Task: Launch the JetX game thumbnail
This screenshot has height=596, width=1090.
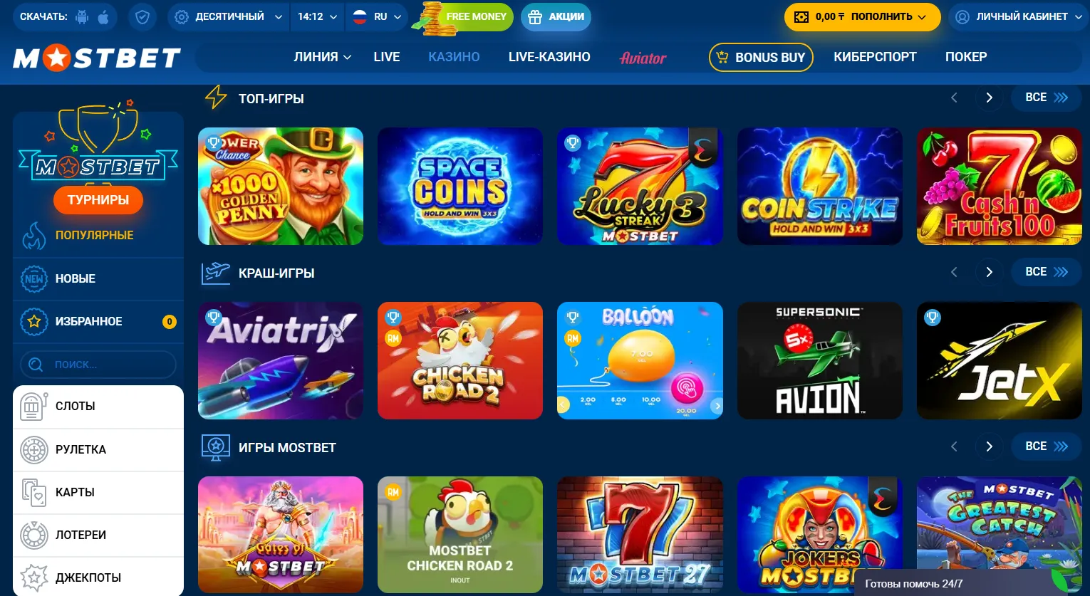Action: click(x=1000, y=360)
